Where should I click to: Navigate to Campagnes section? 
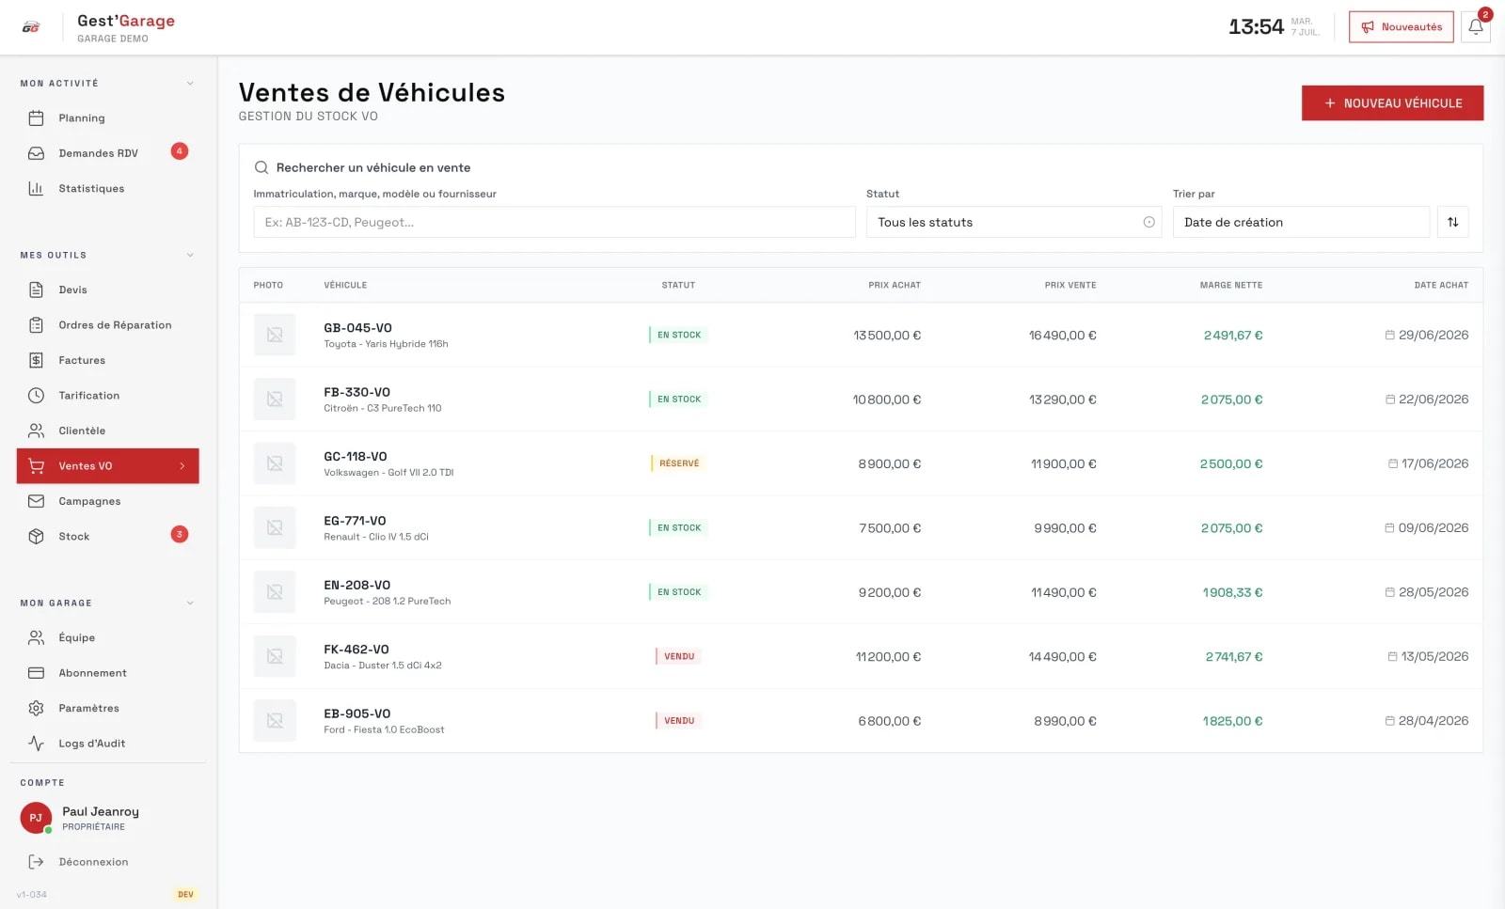tap(108, 502)
